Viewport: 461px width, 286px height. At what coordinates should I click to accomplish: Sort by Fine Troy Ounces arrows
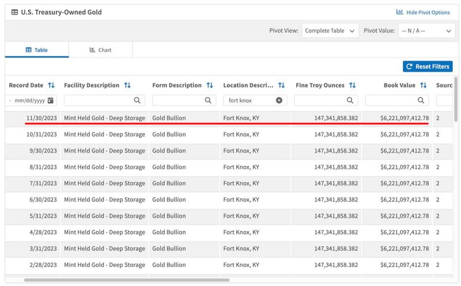(352, 85)
